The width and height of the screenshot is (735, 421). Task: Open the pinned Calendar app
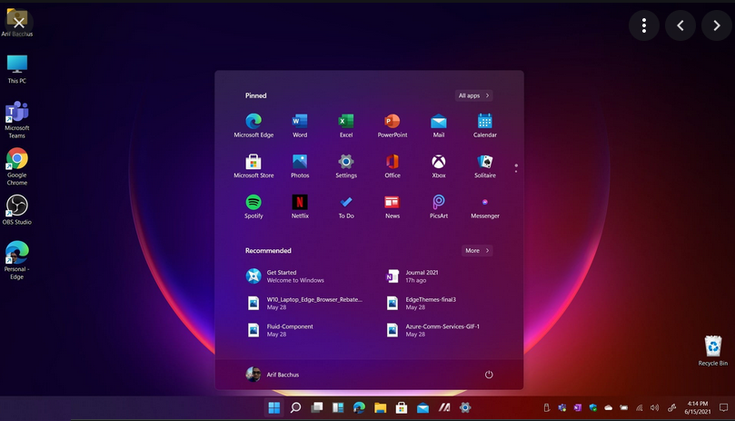pos(484,125)
